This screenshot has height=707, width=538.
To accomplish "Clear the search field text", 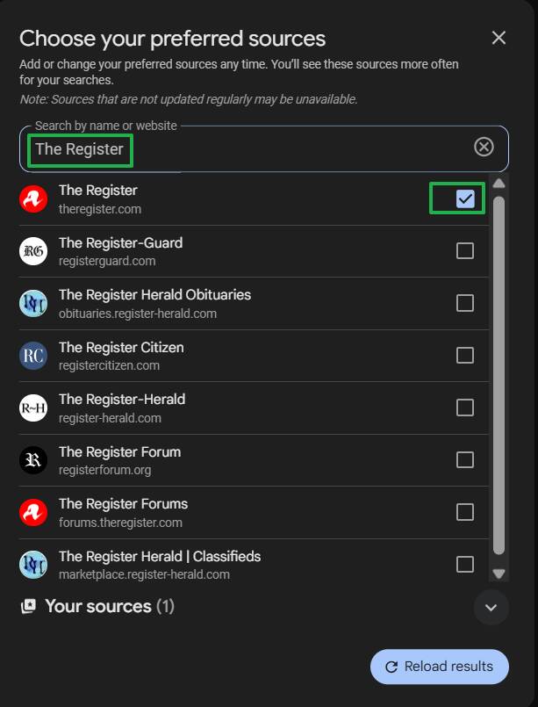I will [484, 147].
